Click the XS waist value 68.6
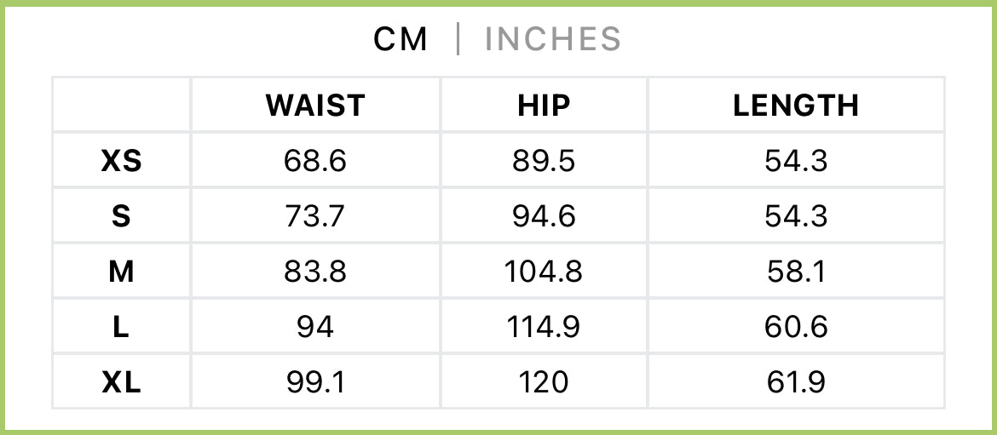The width and height of the screenshot is (997, 435). (315, 161)
